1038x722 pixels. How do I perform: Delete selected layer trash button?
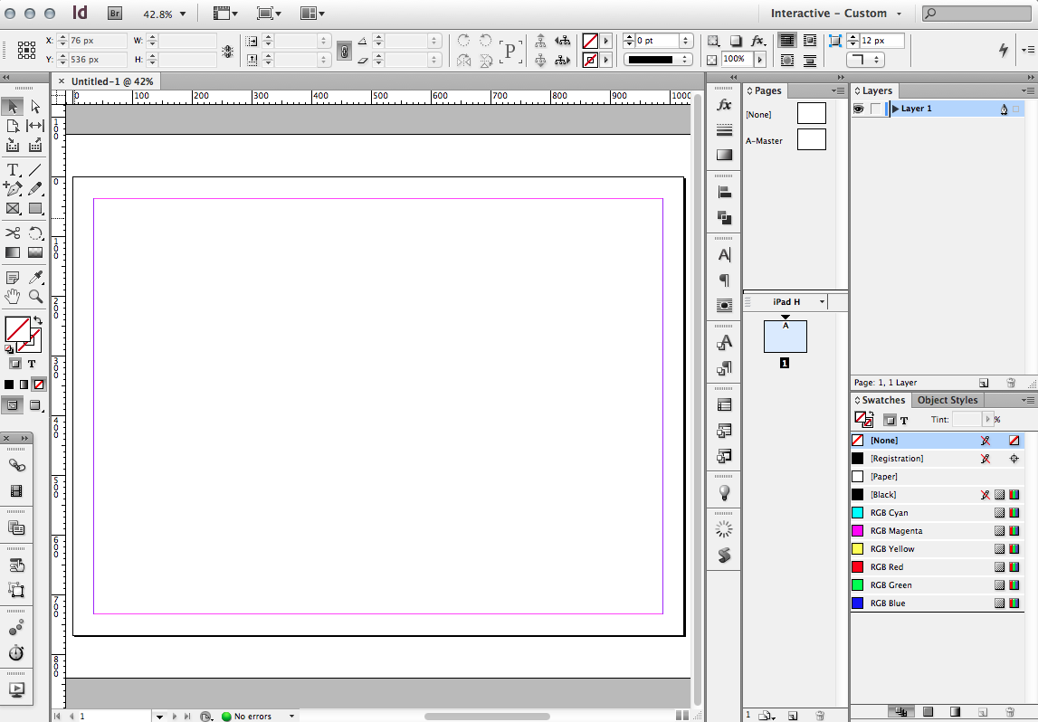[1011, 383]
